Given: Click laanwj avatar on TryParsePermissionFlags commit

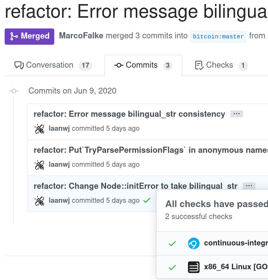Looking at the screenshot, I should click(x=39, y=165).
